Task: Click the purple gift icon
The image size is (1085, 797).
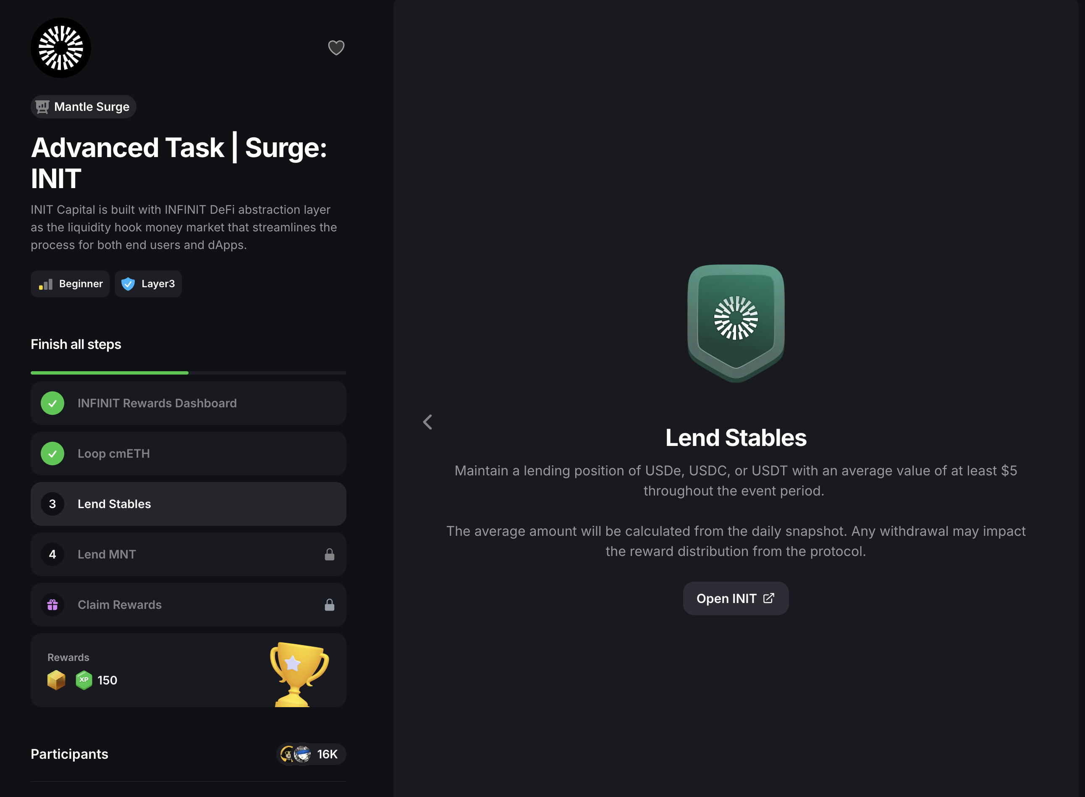Action: (x=52, y=605)
